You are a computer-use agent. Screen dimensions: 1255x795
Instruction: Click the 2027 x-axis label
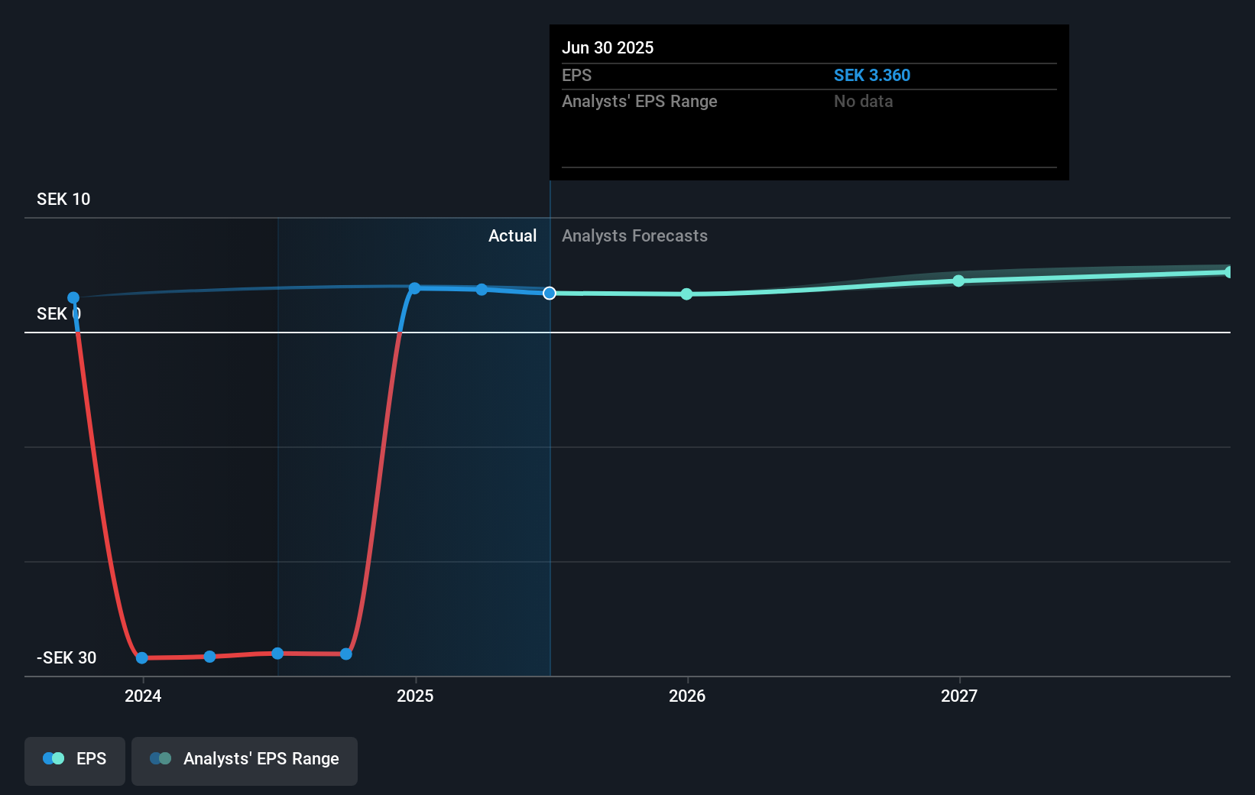959,696
